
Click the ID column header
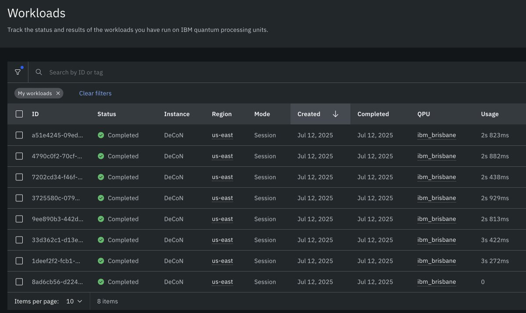(35, 114)
